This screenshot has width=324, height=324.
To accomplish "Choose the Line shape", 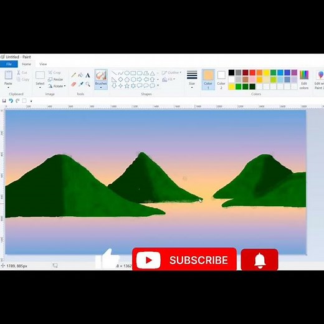I will 114,73.
